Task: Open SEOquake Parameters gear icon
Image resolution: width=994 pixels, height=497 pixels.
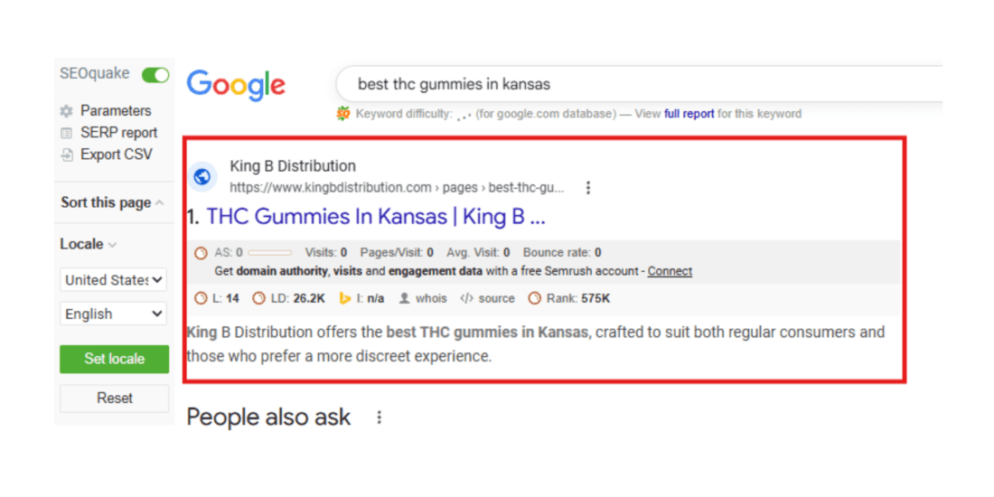Action: coord(66,111)
